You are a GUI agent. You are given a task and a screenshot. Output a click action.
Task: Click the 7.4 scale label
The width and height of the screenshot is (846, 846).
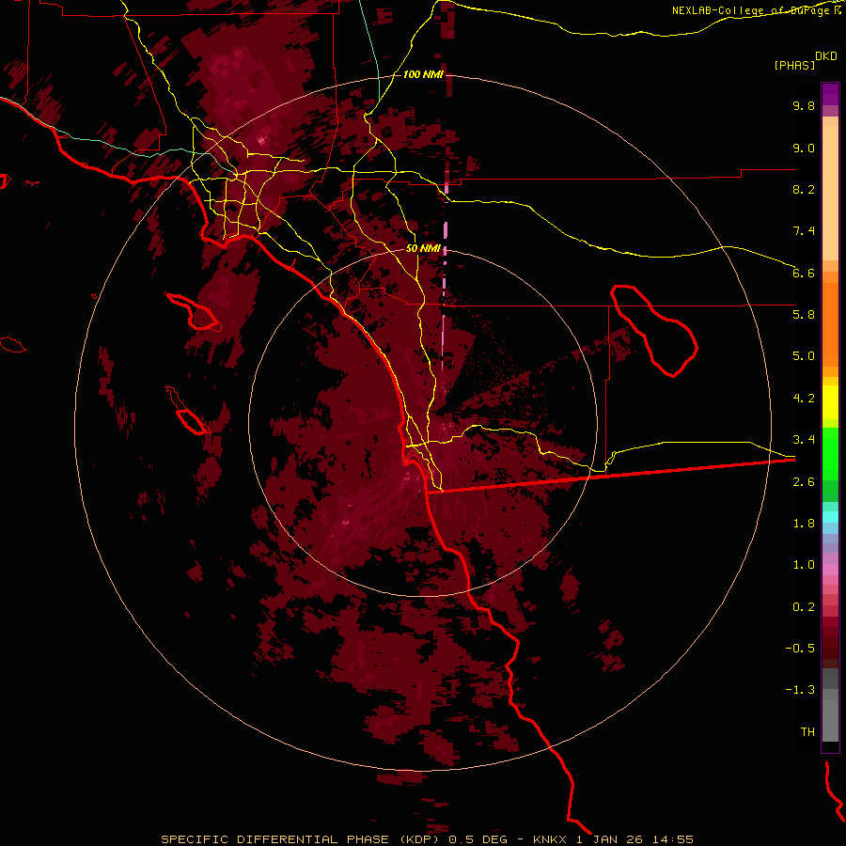804,231
